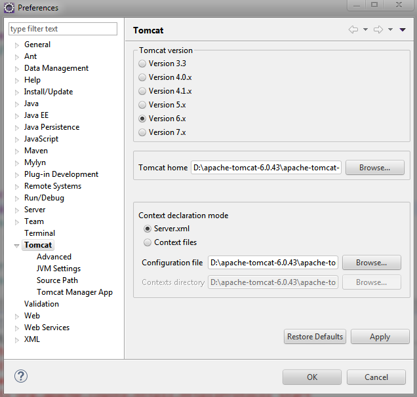Screen dimensions: 417x397
Task: Expand the General tree node
Action: pyautogui.click(x=17, y=45)
